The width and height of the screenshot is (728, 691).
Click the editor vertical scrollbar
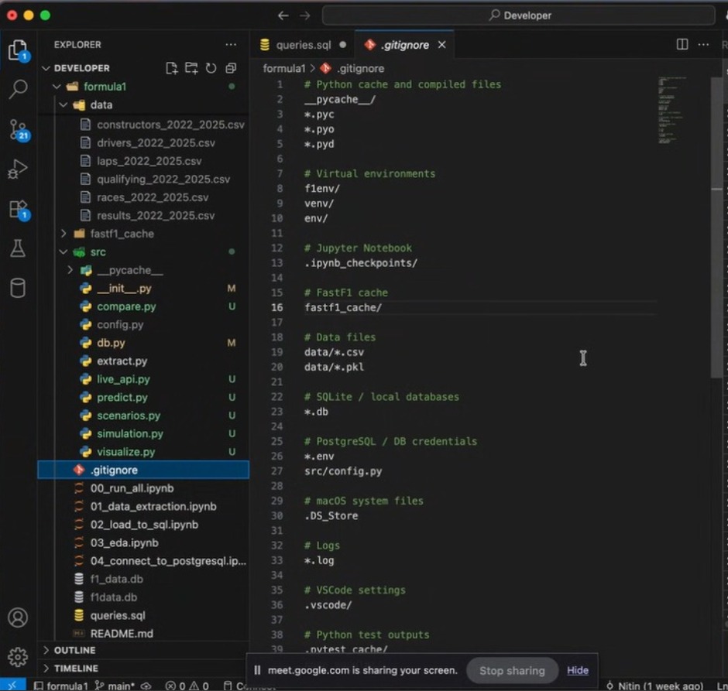(x=717, y=227)
